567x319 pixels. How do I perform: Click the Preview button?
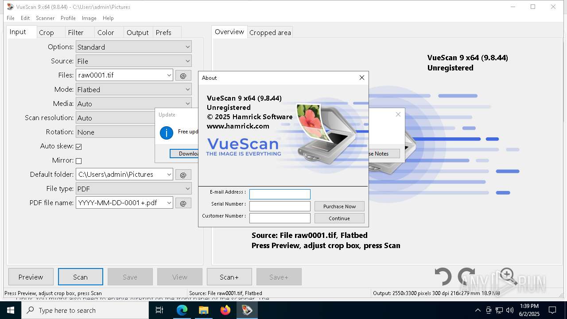click(31, 277)
